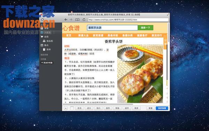Open the 菜谱大全 navigation tab

pos(83,35)
